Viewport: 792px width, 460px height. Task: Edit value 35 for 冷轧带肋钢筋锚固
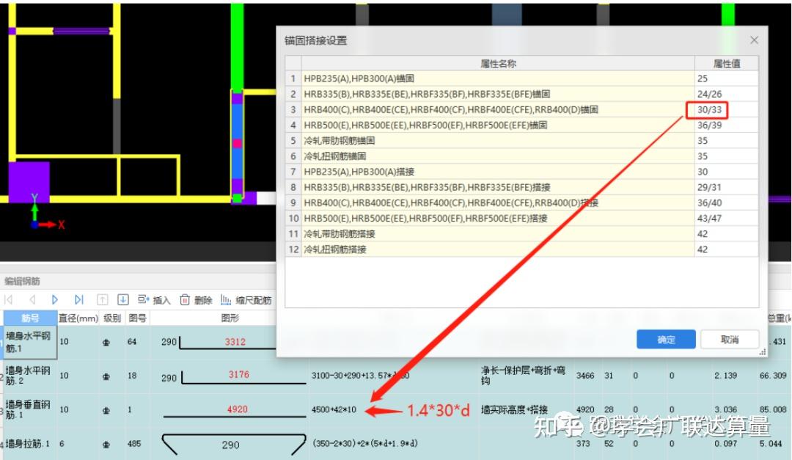tap(726, 141)
